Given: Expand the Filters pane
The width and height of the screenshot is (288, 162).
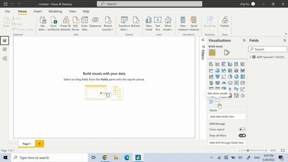Looking at the screenshot, I should pyautogui.click(x=203, y=40).
